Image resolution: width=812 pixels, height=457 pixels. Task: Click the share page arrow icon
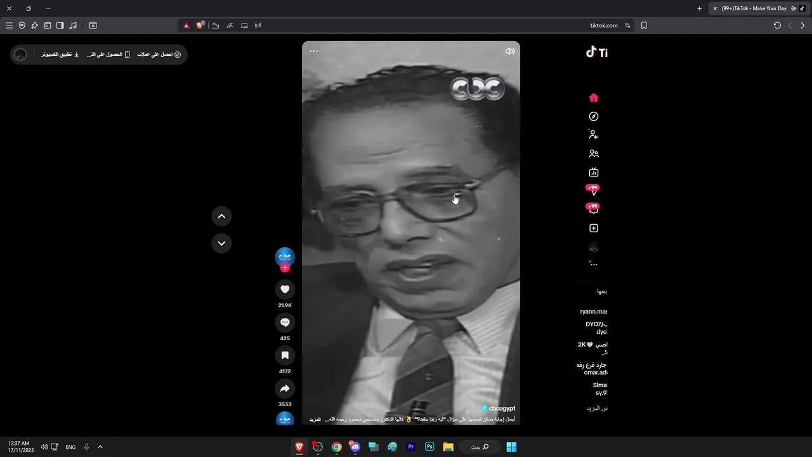click(x=216, y=25)
